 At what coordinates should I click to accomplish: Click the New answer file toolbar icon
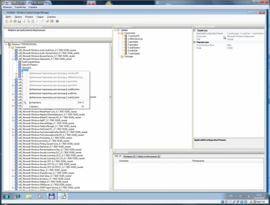(7, 21)
